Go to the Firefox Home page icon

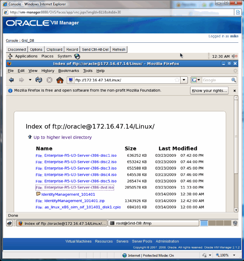tap(60, 80)
